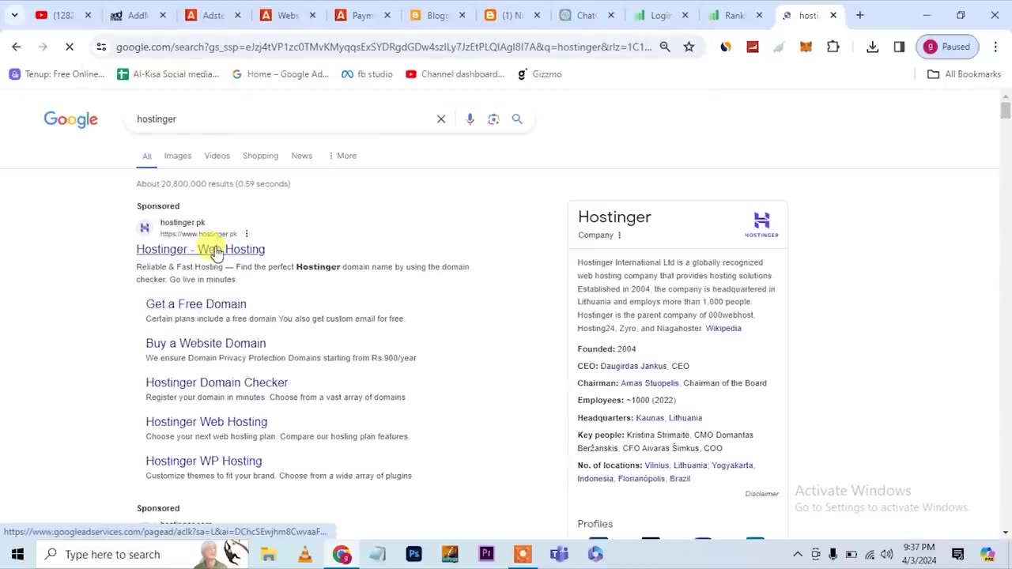Go back with the browser back arrow
The width and height of the screenshot is (1012, 569).
coord(17,47)
